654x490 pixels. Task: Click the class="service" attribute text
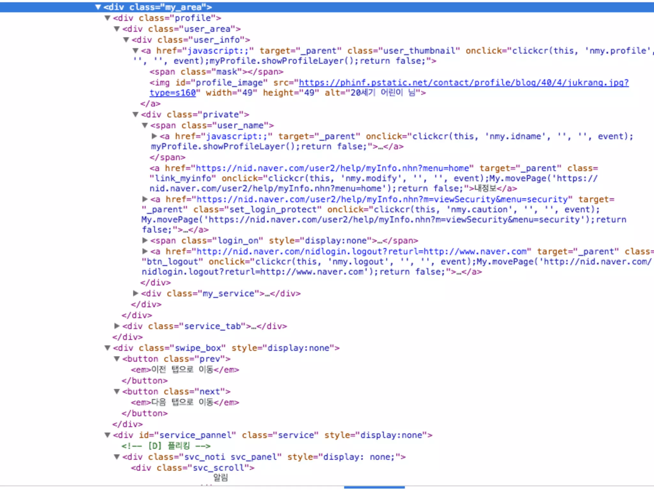[x=280, y=435]
